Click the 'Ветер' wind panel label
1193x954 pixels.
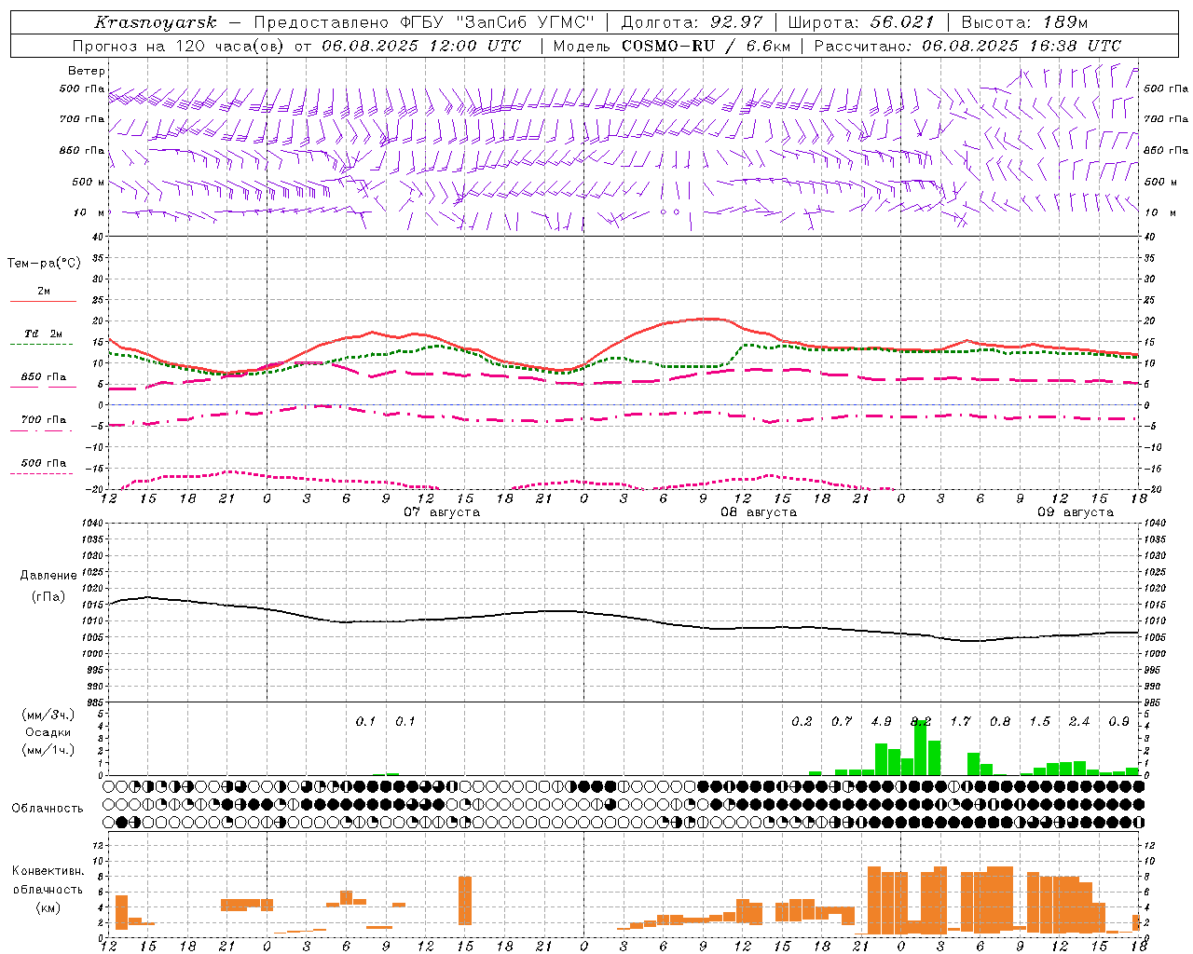pos(87,71)
